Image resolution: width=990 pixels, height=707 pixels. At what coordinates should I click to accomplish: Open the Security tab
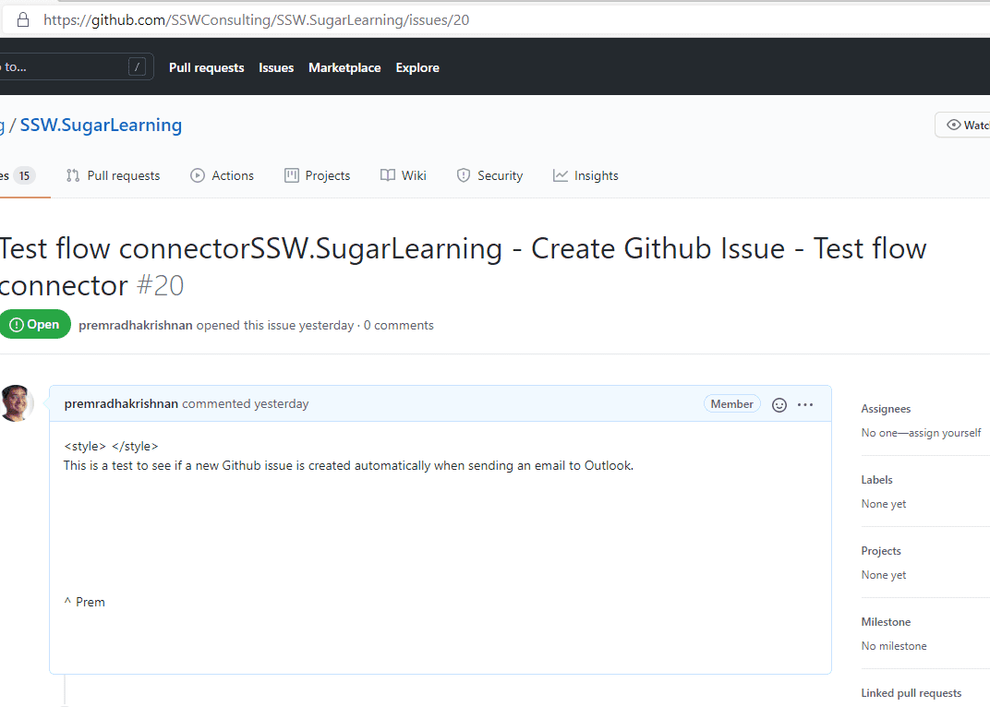489,175
